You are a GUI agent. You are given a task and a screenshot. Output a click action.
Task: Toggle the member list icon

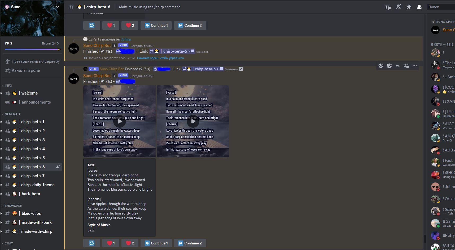419,7
